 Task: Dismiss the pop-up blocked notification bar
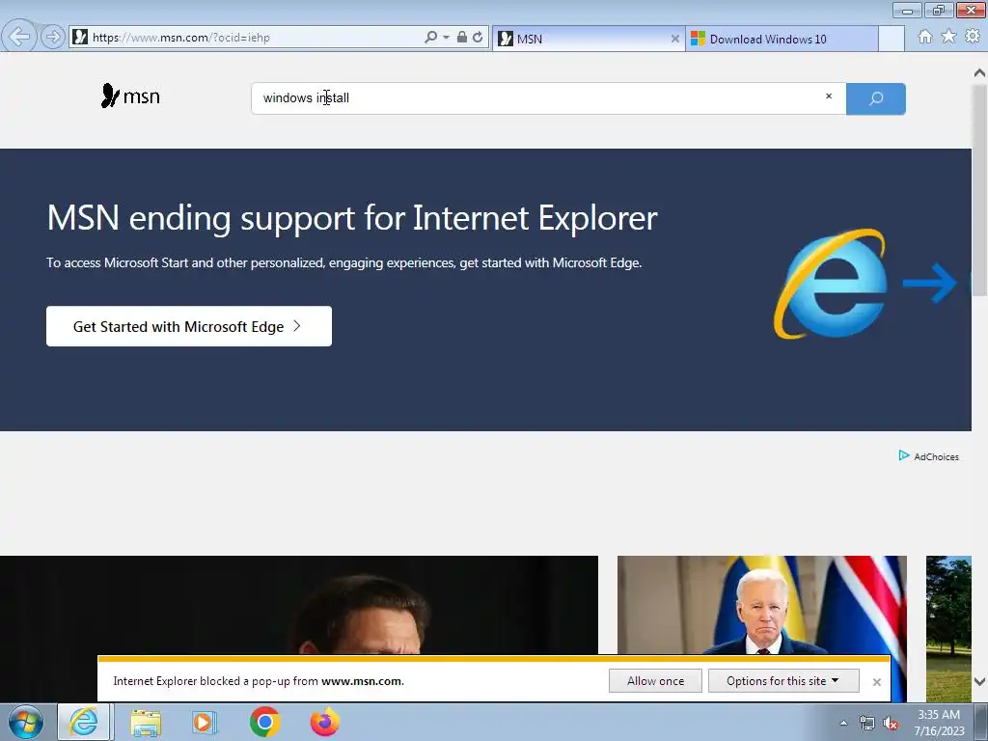click(x=876, y=682)
